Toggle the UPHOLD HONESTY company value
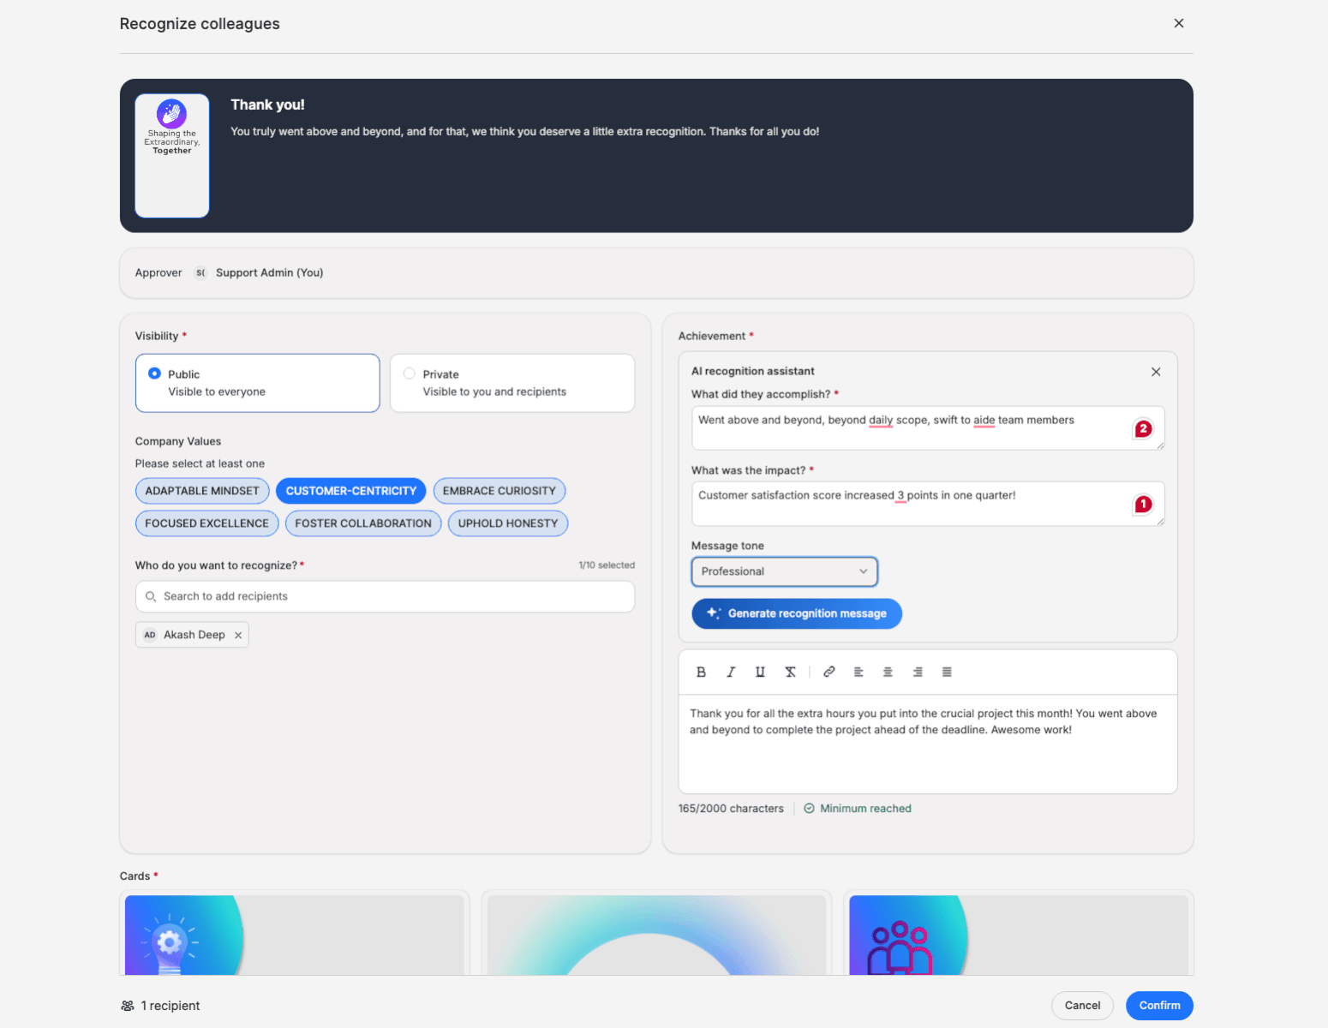 (x=508, y=523)
